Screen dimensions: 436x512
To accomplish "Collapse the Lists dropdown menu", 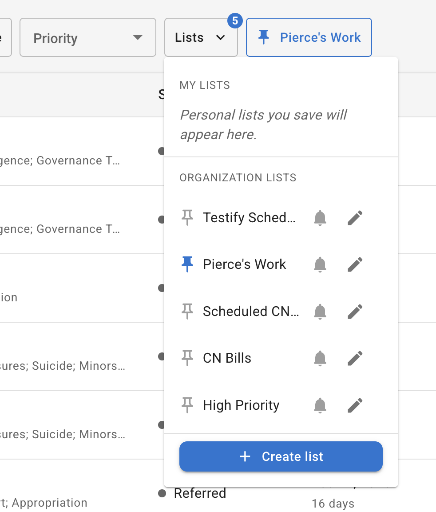I will pos(201,37).
